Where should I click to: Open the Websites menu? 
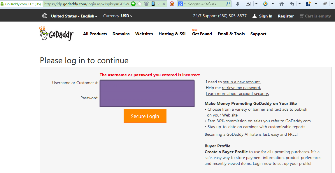(x=144, y=34)
